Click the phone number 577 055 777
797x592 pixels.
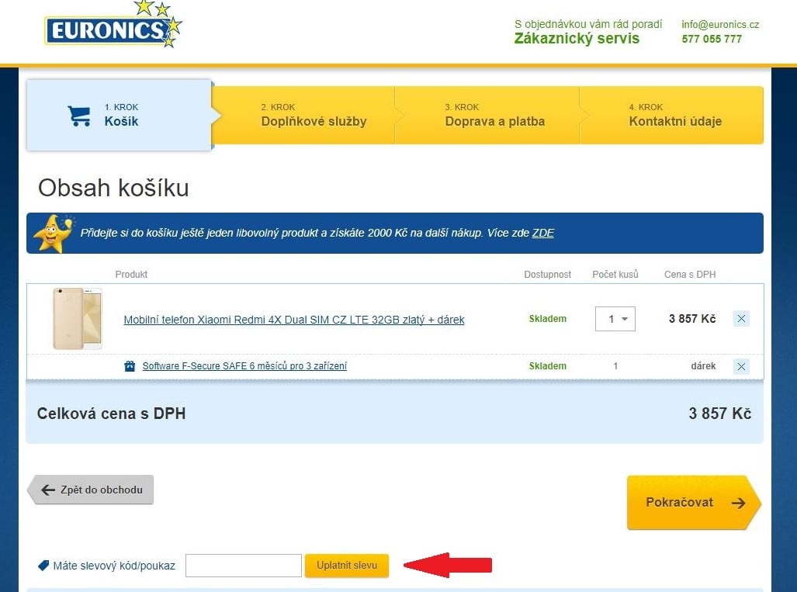[x=712, y=39]
